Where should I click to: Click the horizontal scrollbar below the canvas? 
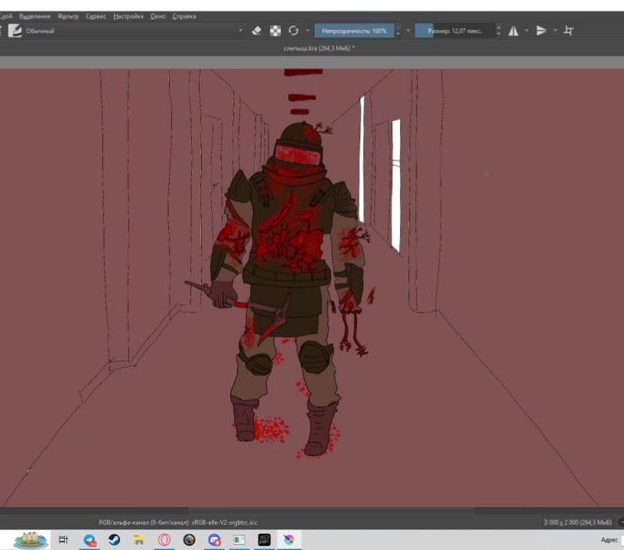click(331, 510)
